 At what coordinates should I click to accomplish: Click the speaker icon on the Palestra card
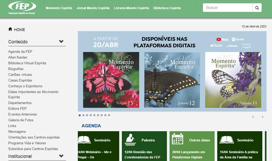130,139
